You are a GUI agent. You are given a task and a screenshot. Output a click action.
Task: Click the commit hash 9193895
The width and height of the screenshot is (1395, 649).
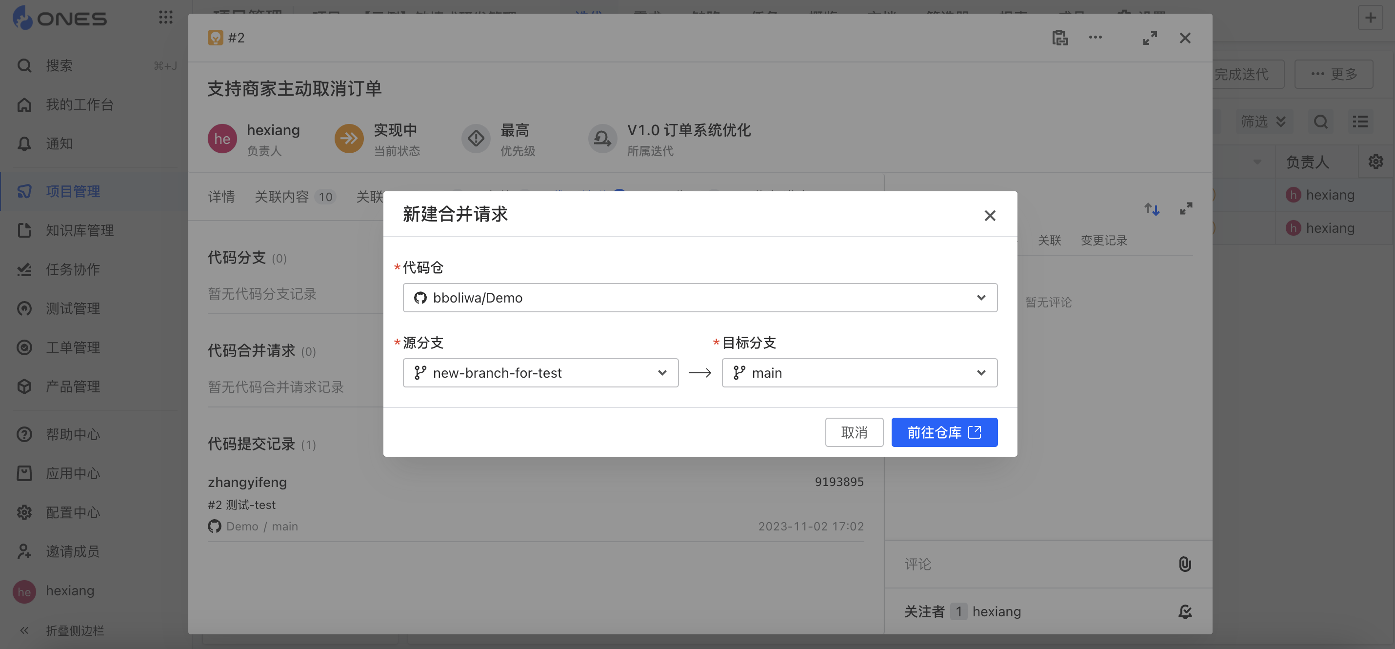pyautogui.click(x=839, y=482)
